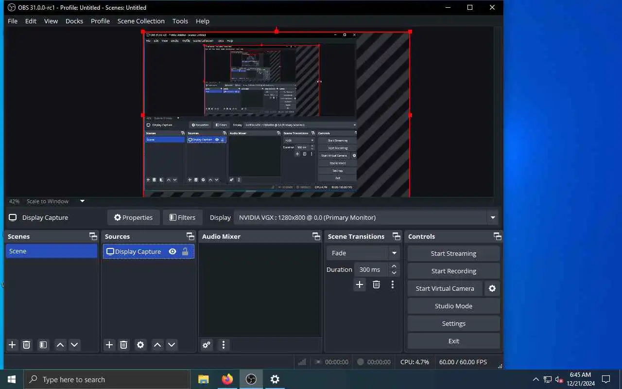Open preview scale dropdown arrow
The image size is (622, 389).
point(82,201)
